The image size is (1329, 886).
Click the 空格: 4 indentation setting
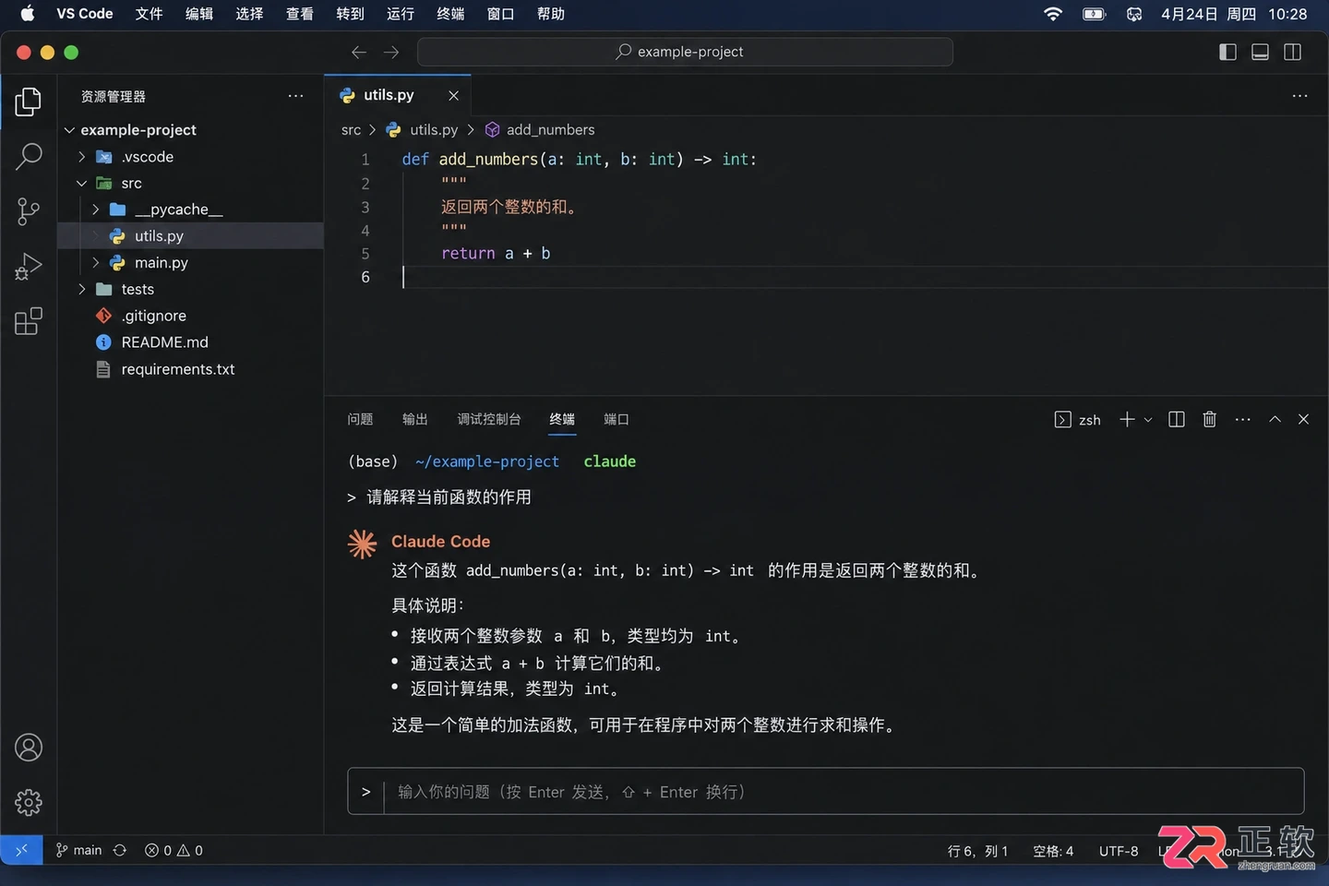(x=1053, y=851)
